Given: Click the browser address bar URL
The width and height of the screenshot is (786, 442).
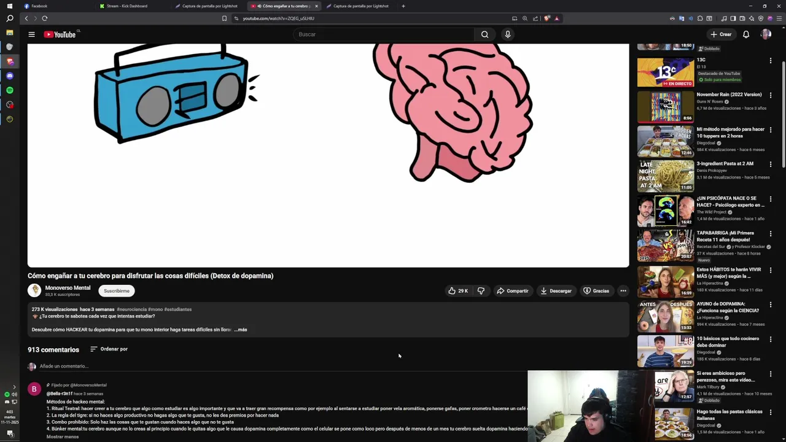Looking at the screenshot, I should coord(278,18).
